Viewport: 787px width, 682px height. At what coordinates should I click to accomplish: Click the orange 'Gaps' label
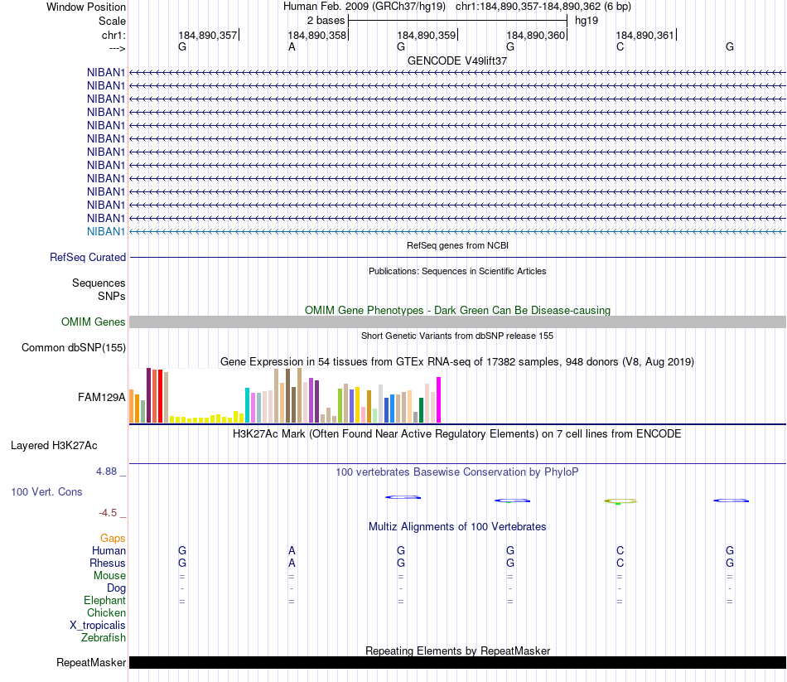coord(113,539)
